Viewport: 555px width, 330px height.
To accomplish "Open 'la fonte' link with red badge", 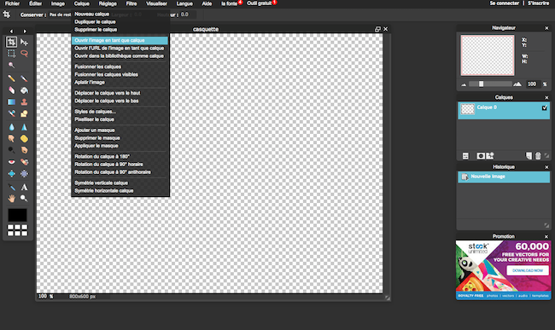I will pos(230,3).
